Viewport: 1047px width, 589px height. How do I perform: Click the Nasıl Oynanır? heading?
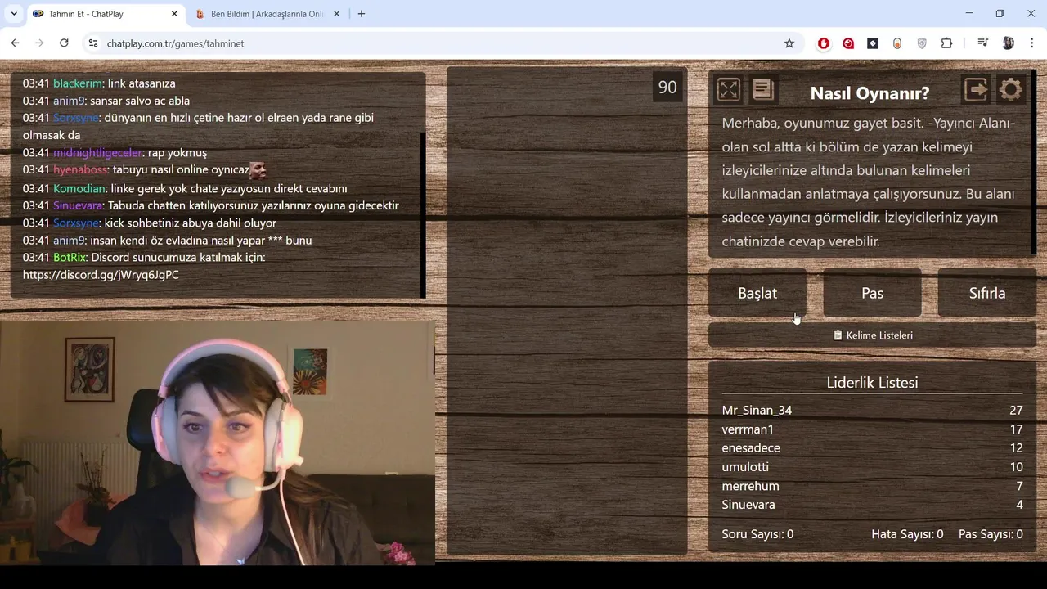click(x=870, y=93)
